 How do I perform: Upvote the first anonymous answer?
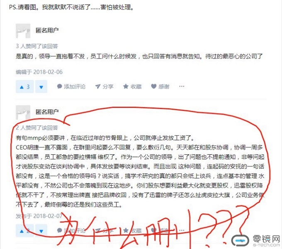24,86
